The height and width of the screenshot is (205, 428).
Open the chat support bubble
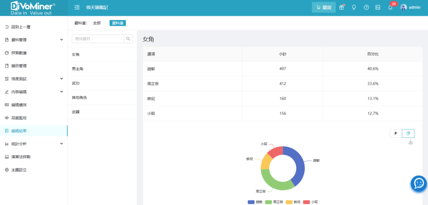[x=418, y=183]
